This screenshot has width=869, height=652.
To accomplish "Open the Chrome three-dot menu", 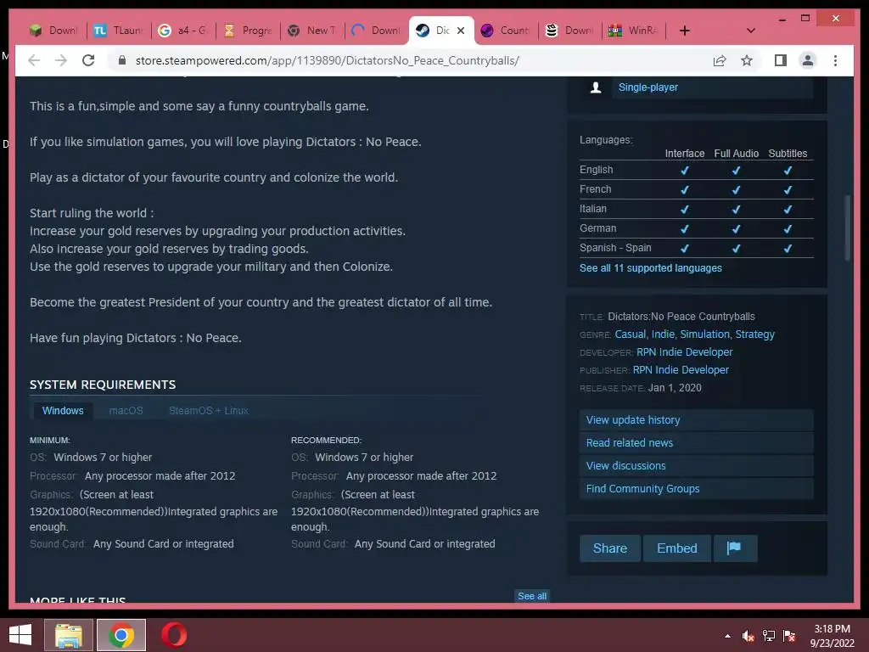I will pos(835,60).
